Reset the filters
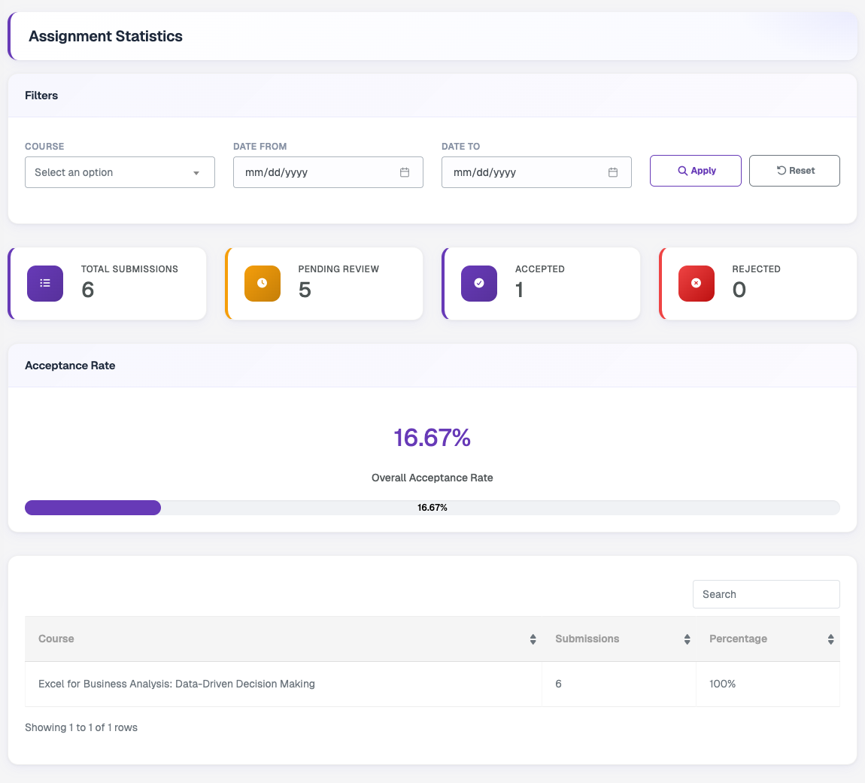The image size is (865, 783). click(x=794, y=171)
